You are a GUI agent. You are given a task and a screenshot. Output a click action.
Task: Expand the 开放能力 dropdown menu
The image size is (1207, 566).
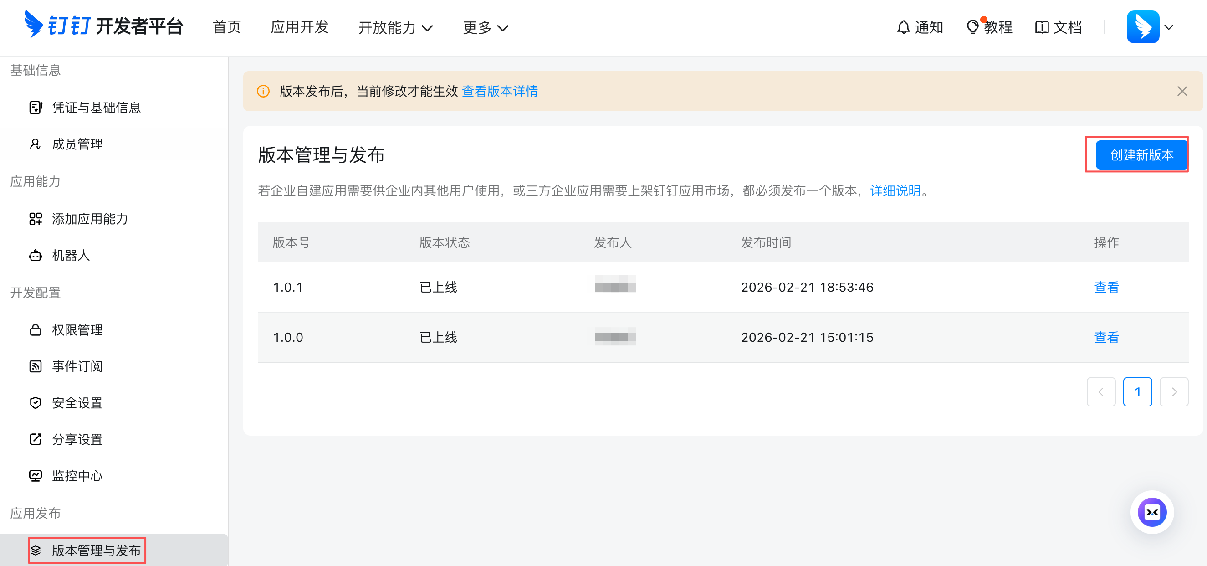pyautogui.click(x=395, y=28)
